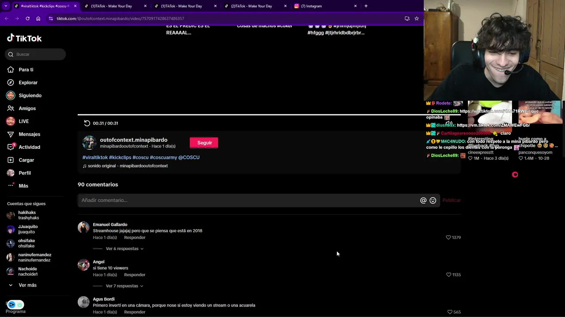Click Angel's profile picture

[83, 265]
